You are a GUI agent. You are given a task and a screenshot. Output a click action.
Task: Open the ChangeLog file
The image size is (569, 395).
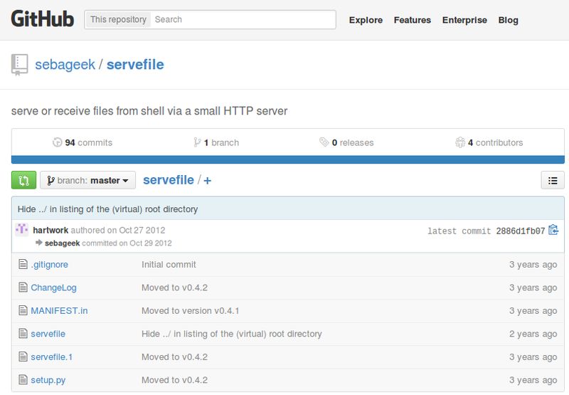click(54, 288)
